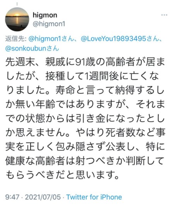Click the tweet line starting with での状態からは引き金

[85, 119]
